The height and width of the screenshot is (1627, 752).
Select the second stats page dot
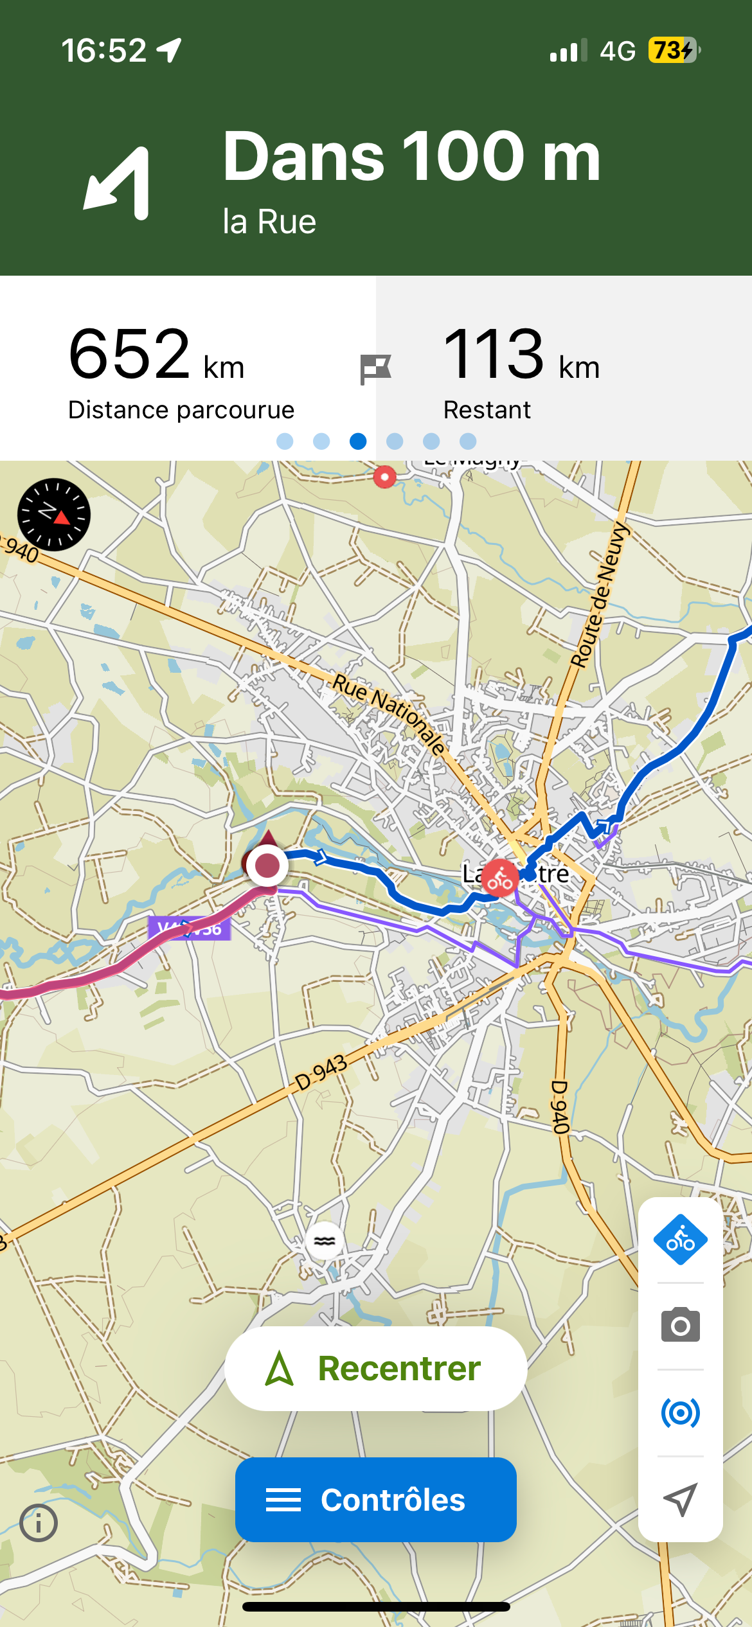pyautogui.click(x=321, y=441)
